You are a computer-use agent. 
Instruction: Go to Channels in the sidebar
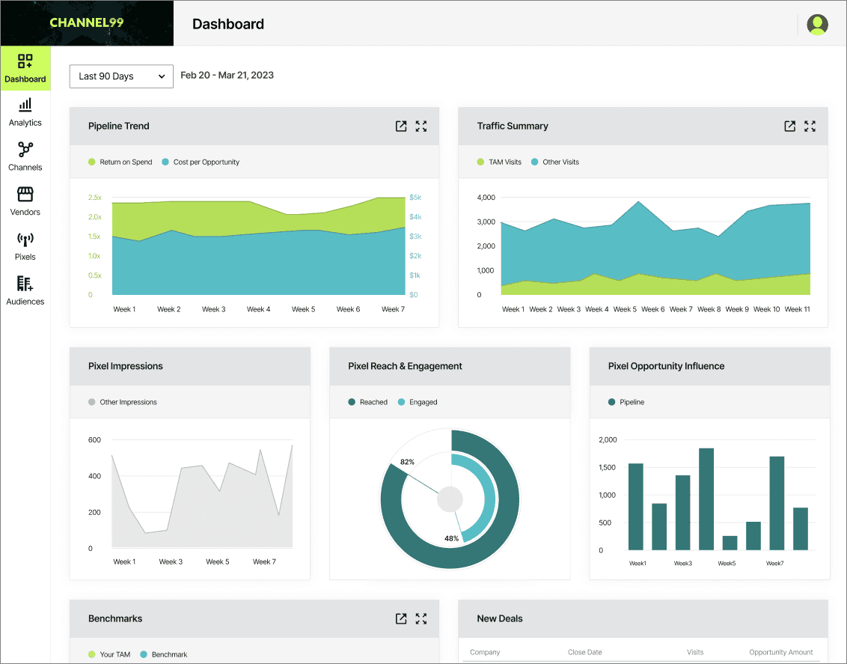25,157
